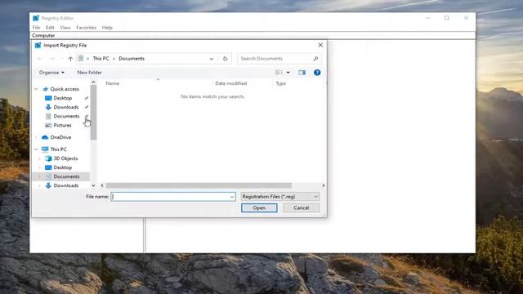Open Desktop under This PC
Screen dimensions: 523x294
pyautogui.click(x=63, y=167)
